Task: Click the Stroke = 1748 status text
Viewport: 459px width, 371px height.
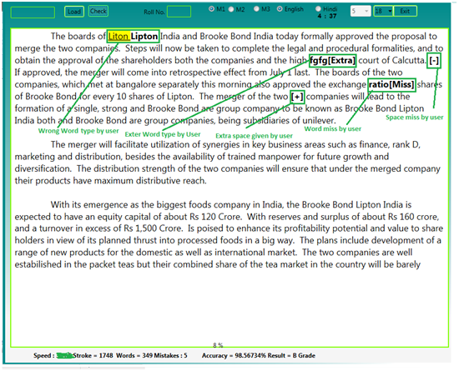Action: [x=93, y=355]
